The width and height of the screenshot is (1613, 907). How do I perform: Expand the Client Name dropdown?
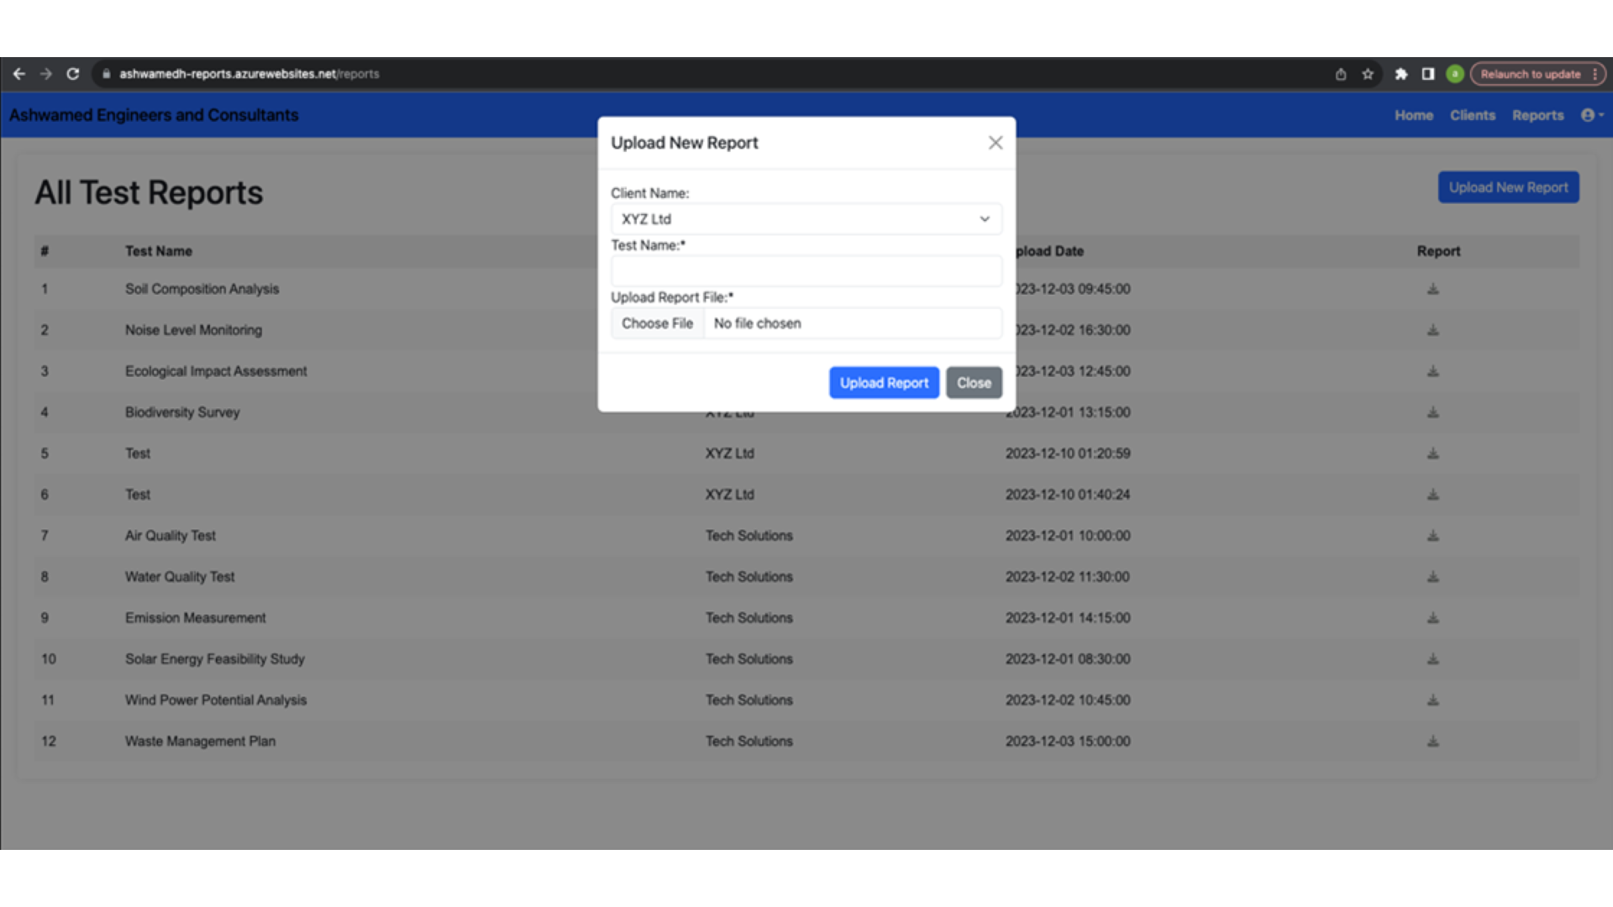point(806,219)
